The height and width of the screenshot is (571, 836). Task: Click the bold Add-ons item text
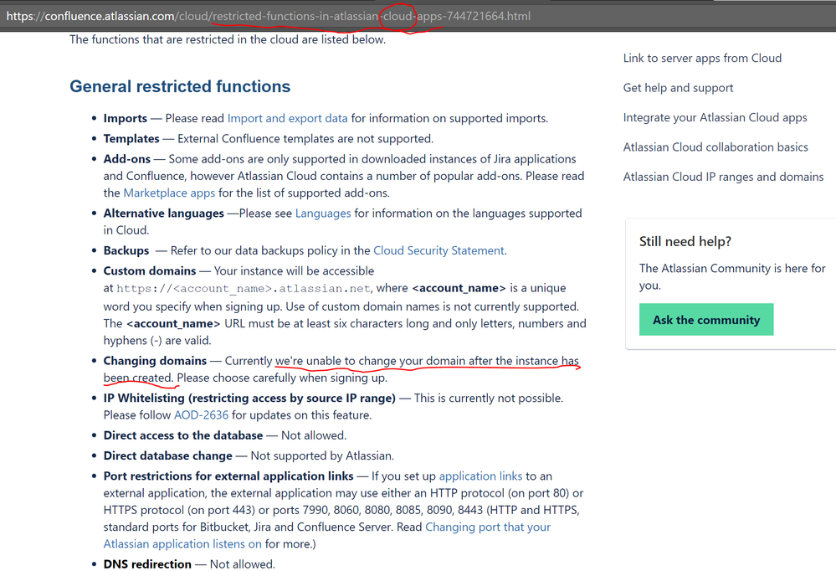pos(127,158)
